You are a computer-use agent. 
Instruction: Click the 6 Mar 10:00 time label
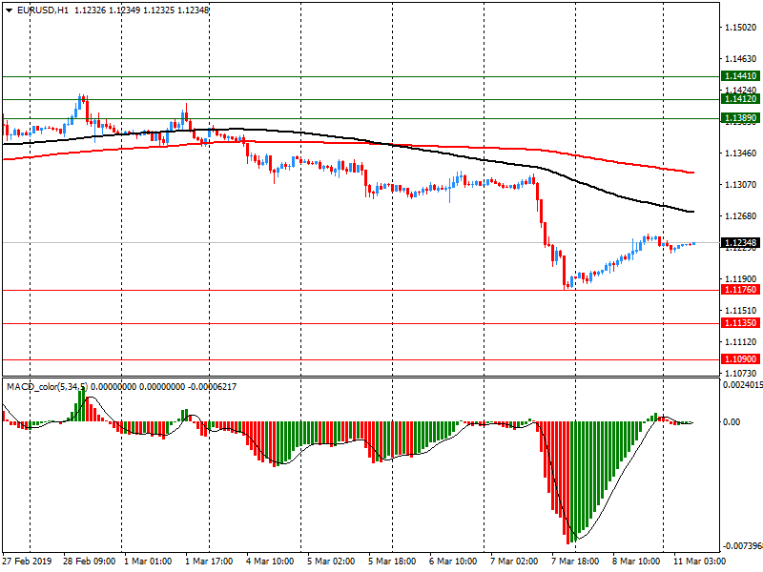tap(453, 561)
